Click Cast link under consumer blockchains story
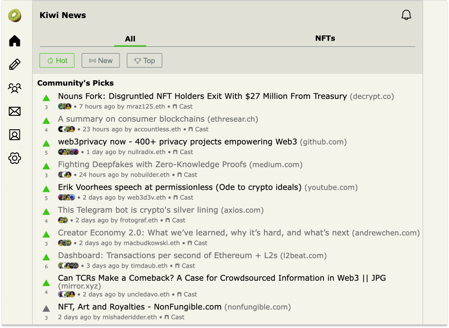 (199, 129)
